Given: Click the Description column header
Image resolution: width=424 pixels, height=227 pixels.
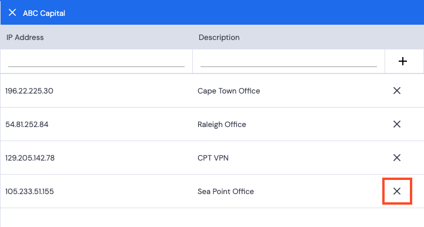Looking at the screenshot, I should point(219,37).
